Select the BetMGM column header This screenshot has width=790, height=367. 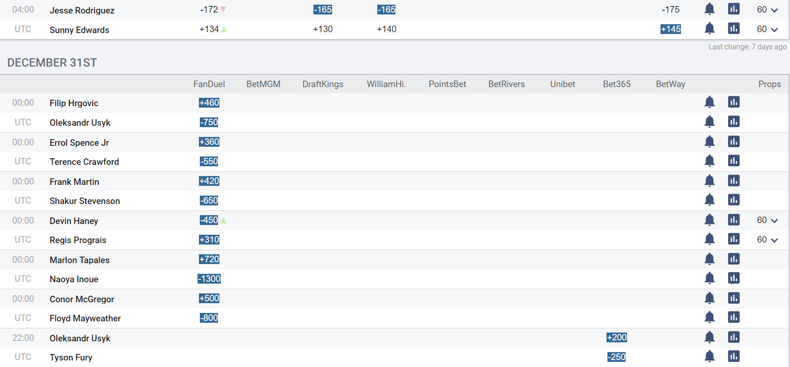click(263, 84)
